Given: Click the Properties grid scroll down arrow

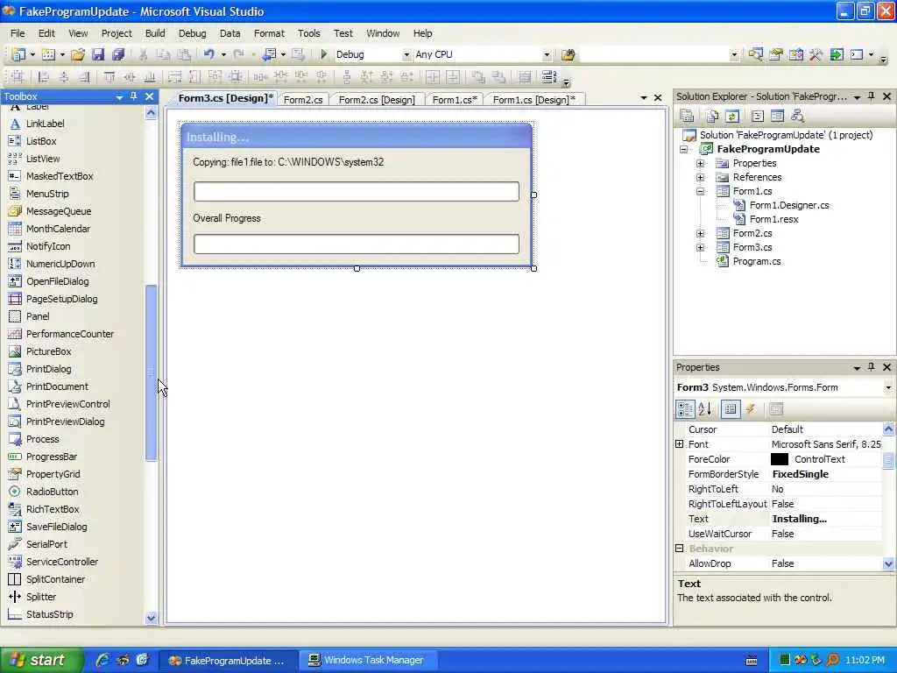Looking at the screenshot, I should click(888, 563).
